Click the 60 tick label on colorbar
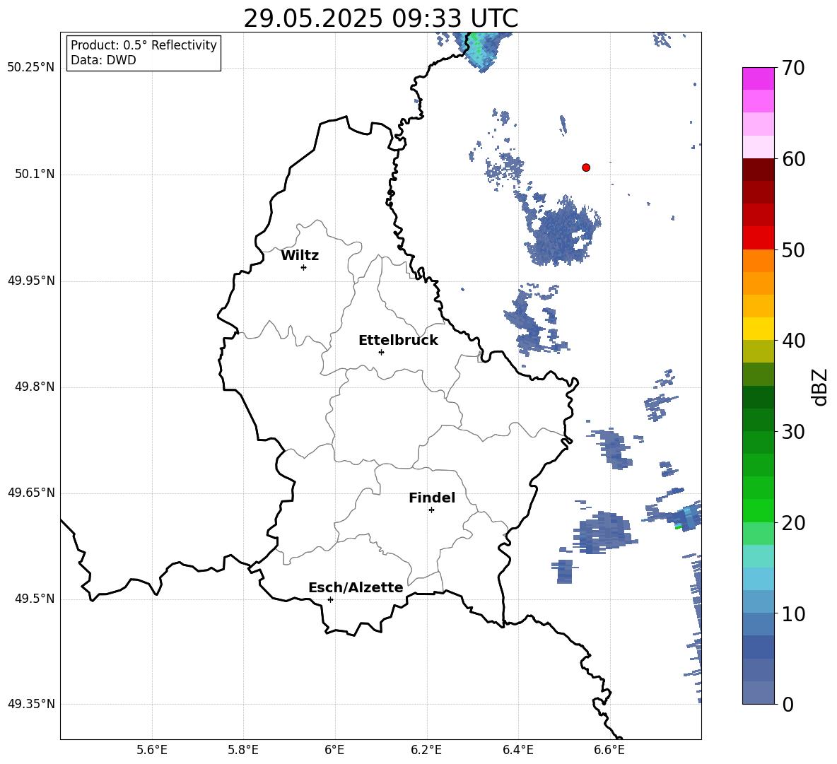 (x=793, y=159)
